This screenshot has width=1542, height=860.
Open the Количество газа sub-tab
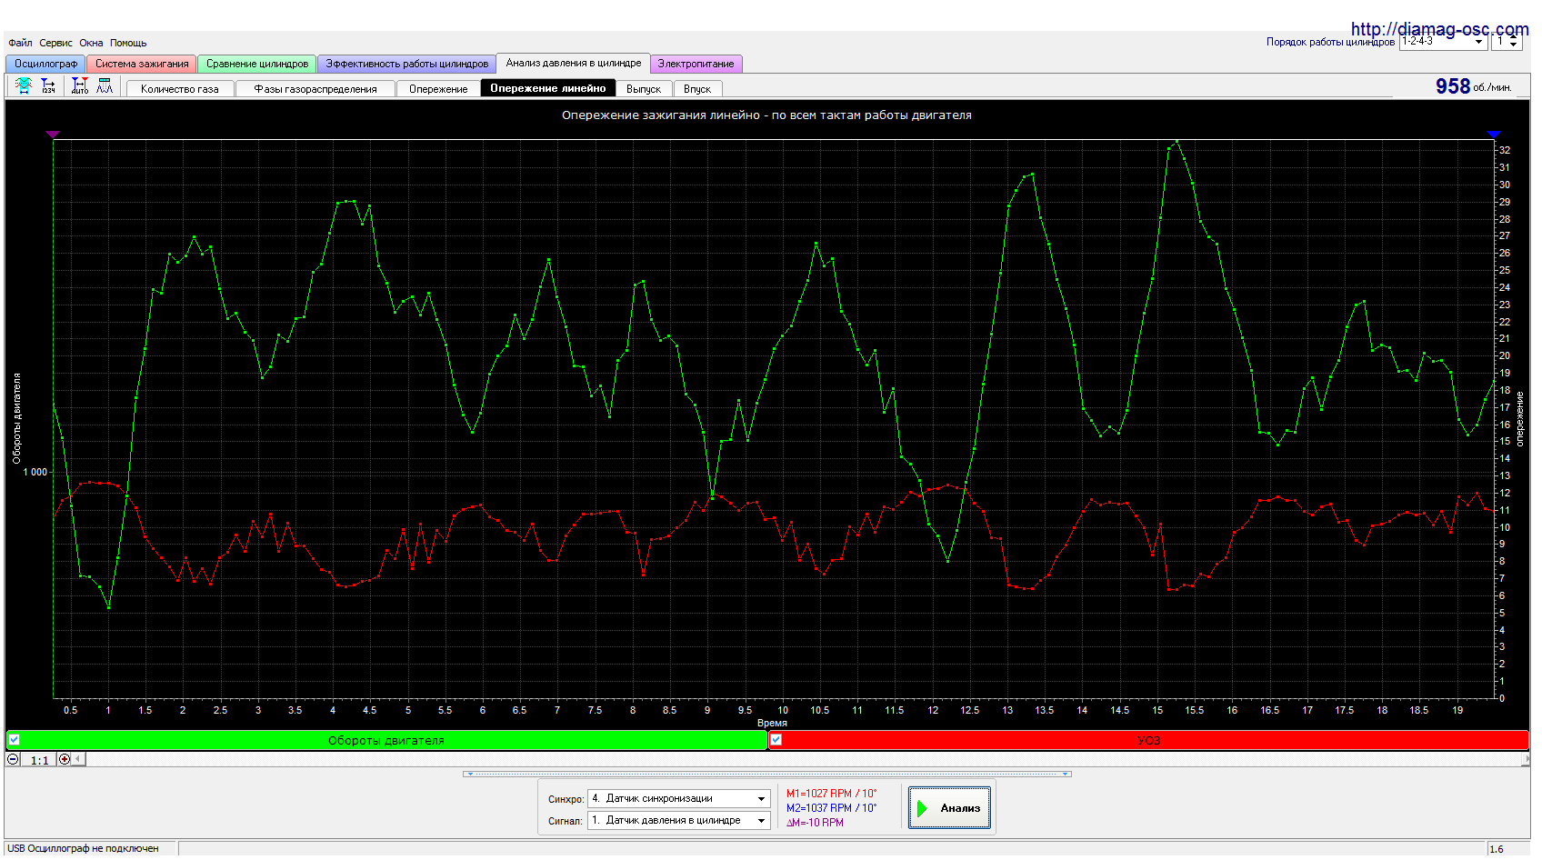(x=180, y=89)
